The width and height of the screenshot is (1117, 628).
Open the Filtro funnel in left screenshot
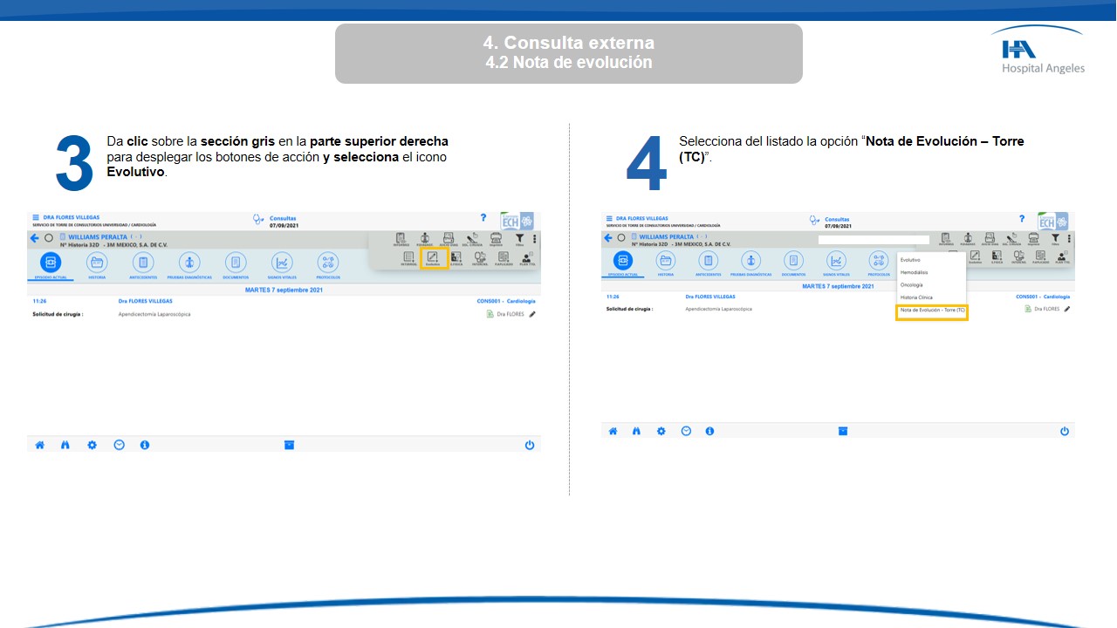click(x=519, y=238)
